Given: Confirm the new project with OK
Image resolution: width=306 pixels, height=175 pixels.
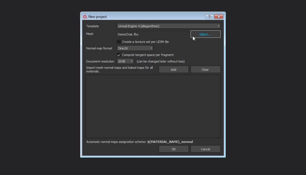Looking at the screenshot, I should [173, 149].
